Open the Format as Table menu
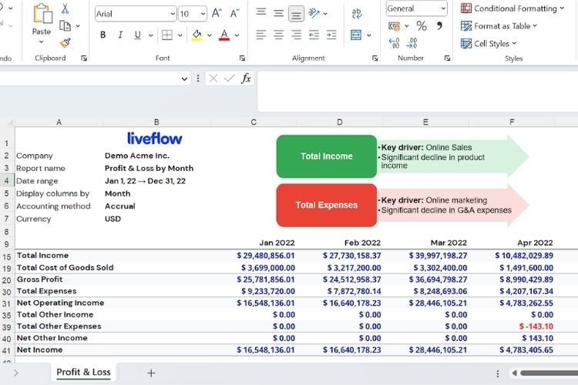 (x=499, y=26)
